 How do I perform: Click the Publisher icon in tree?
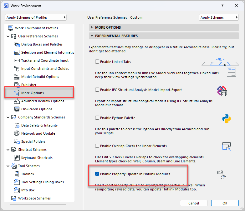coord(17,85)
